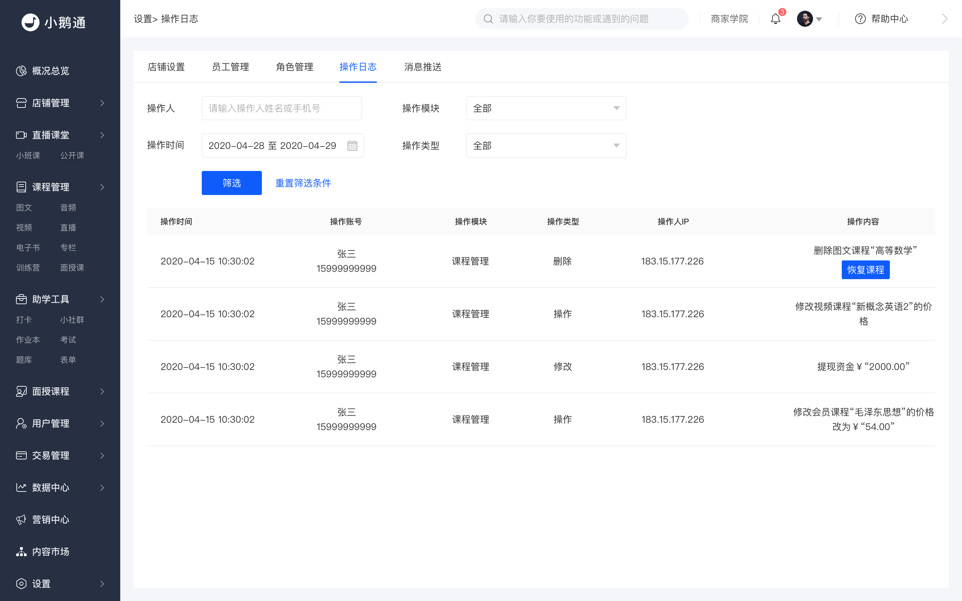Click the help center question icon
Image resolution: width=962 pixels, height=601 pixels.
tap(860, 19)
